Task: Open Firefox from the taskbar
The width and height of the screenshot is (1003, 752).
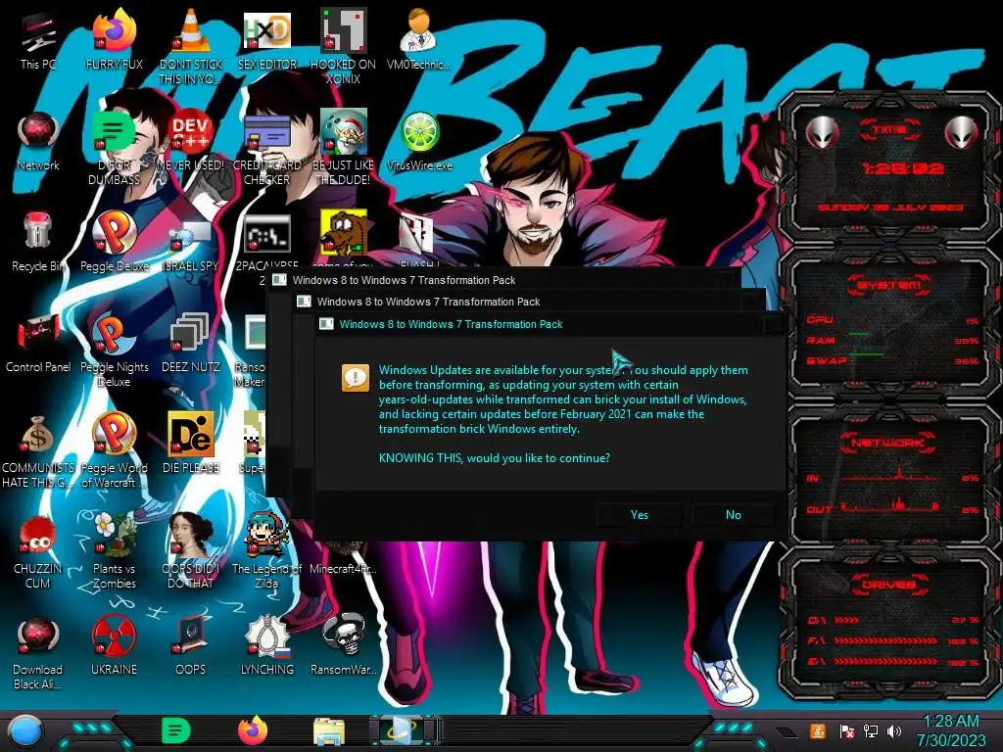Action: coord(253,730)
